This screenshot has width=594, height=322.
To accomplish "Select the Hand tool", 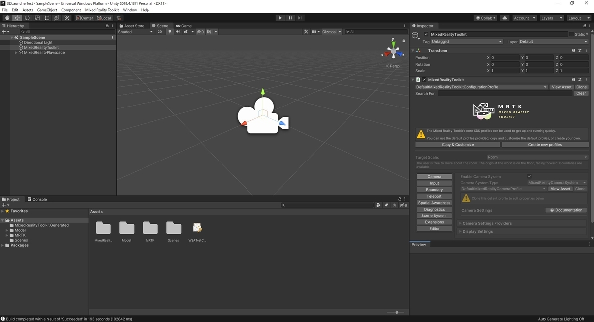I will (7, 18).
